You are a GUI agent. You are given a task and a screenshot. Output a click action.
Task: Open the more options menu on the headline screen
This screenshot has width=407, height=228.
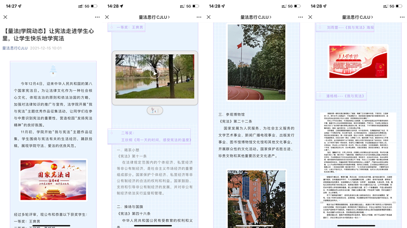pyautogui.click(x=97, y=17)
